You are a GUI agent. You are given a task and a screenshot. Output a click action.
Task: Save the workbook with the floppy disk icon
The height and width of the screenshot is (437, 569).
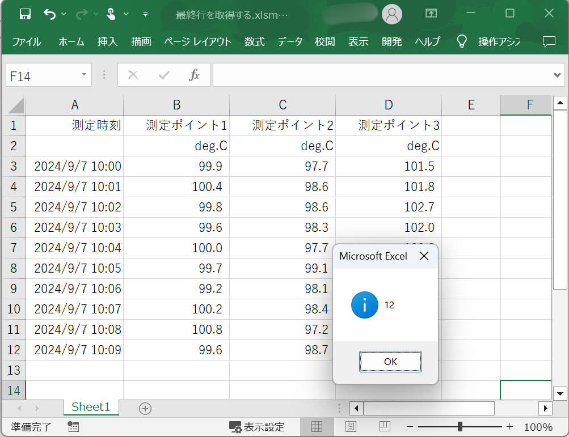click(x=25, y=14)
